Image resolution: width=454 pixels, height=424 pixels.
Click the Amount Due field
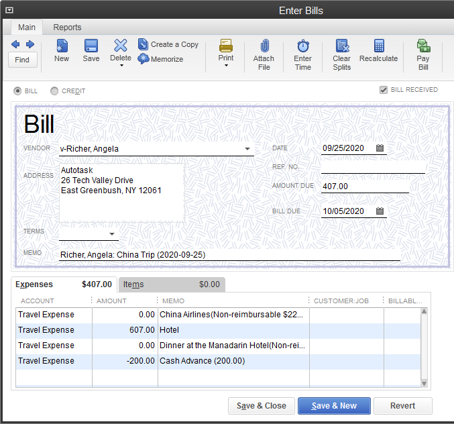[x=365, y=187]
